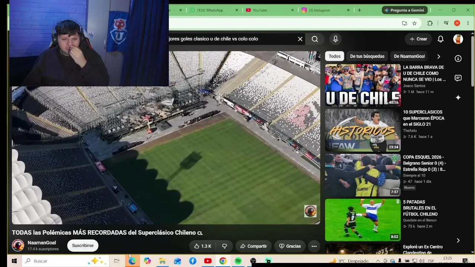Select the Todos filter chip

click(334, 56)
